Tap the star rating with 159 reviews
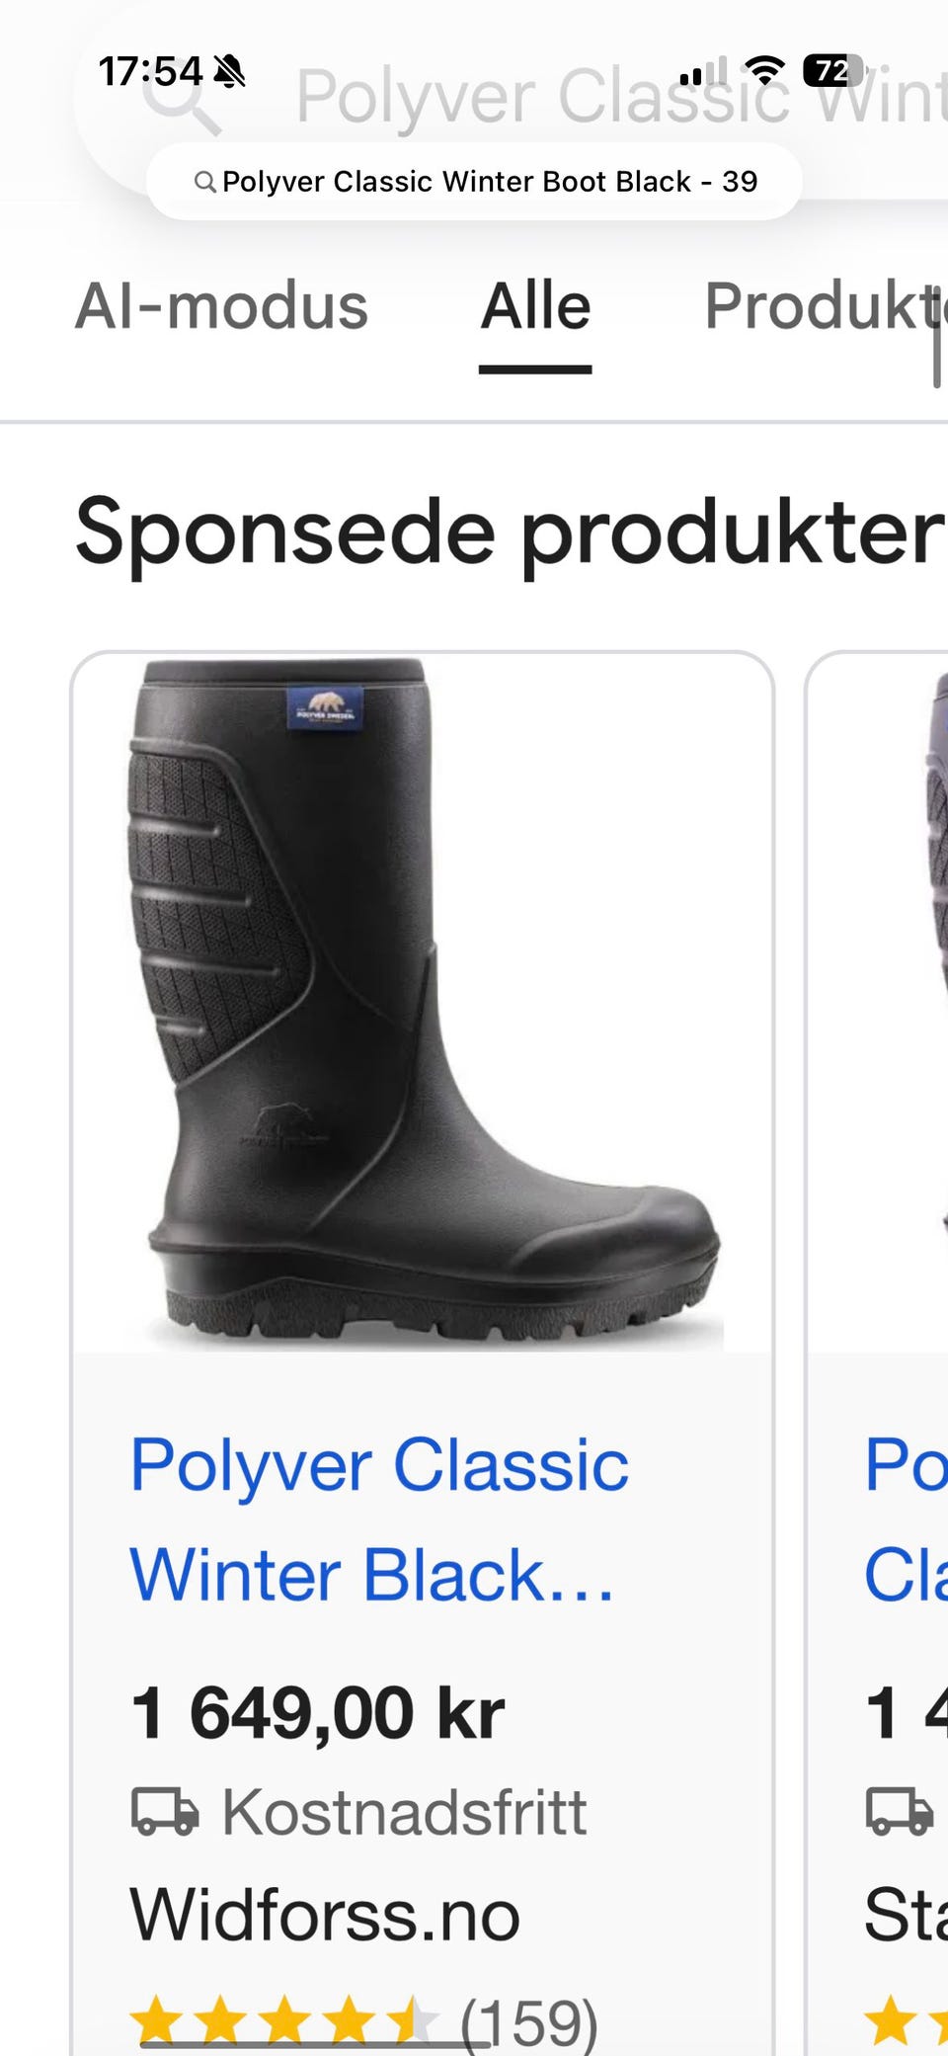Screen dimensions: 948x2056 click(364, 2019)
